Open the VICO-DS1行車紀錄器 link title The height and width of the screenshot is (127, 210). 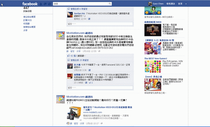(x=108, y=108)
